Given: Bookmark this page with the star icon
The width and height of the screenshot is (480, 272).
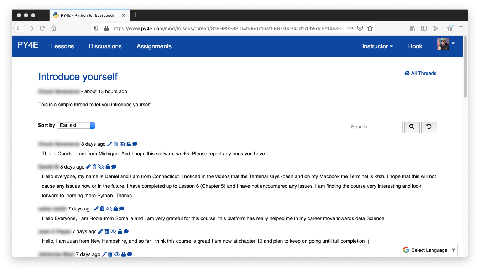Looking at the screenshot, I should (x=370, y=28).
